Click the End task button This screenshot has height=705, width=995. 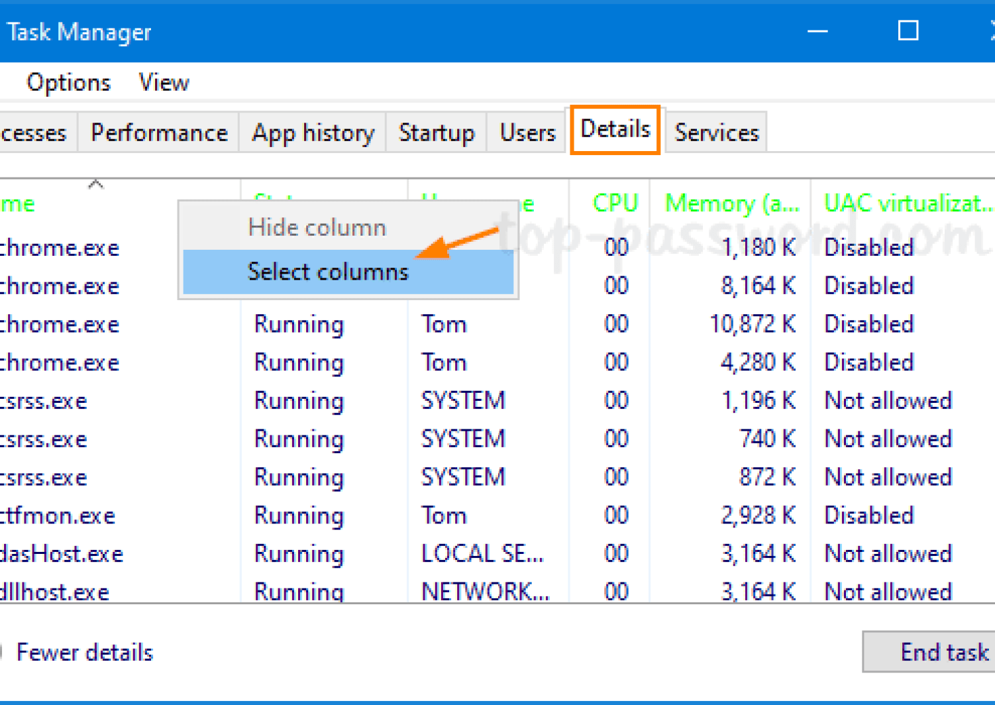pyautogui.click(x=943, y=652)
